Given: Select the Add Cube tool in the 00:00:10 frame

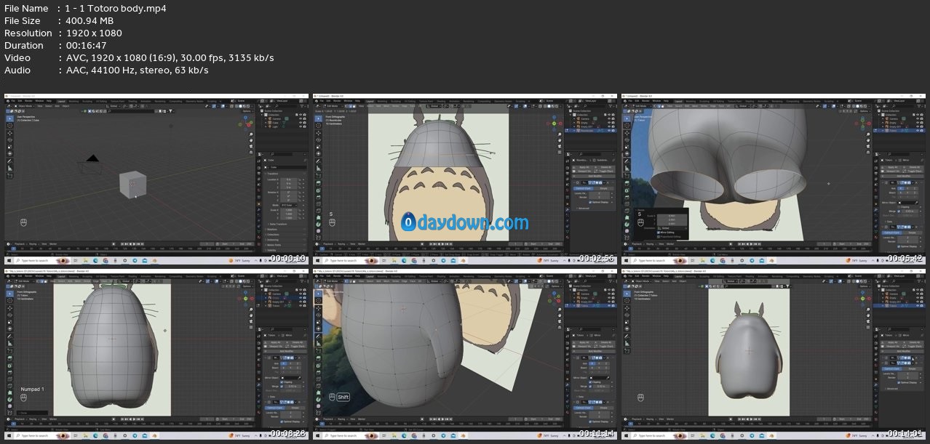Looking at the screenshot, I should 9,176.
